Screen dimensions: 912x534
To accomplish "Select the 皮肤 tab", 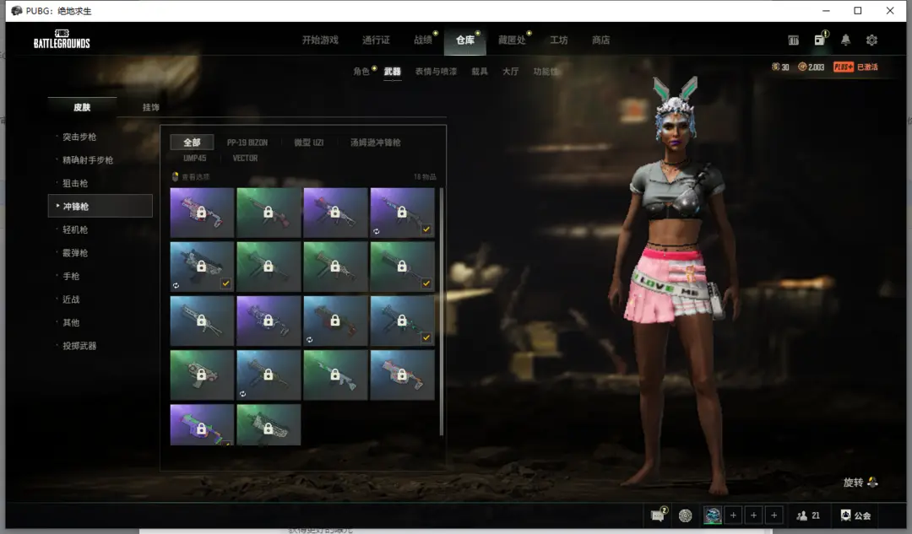I will [x=82, y=107].
